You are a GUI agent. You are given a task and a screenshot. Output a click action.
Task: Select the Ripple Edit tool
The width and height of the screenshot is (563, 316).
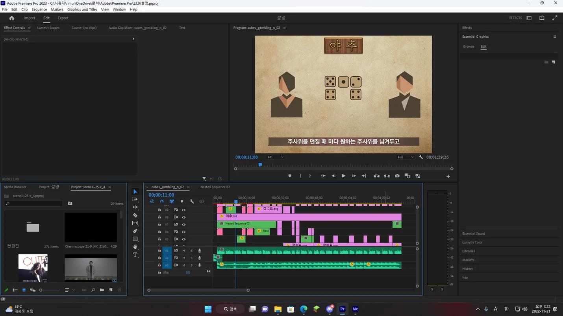click(135, 207)
